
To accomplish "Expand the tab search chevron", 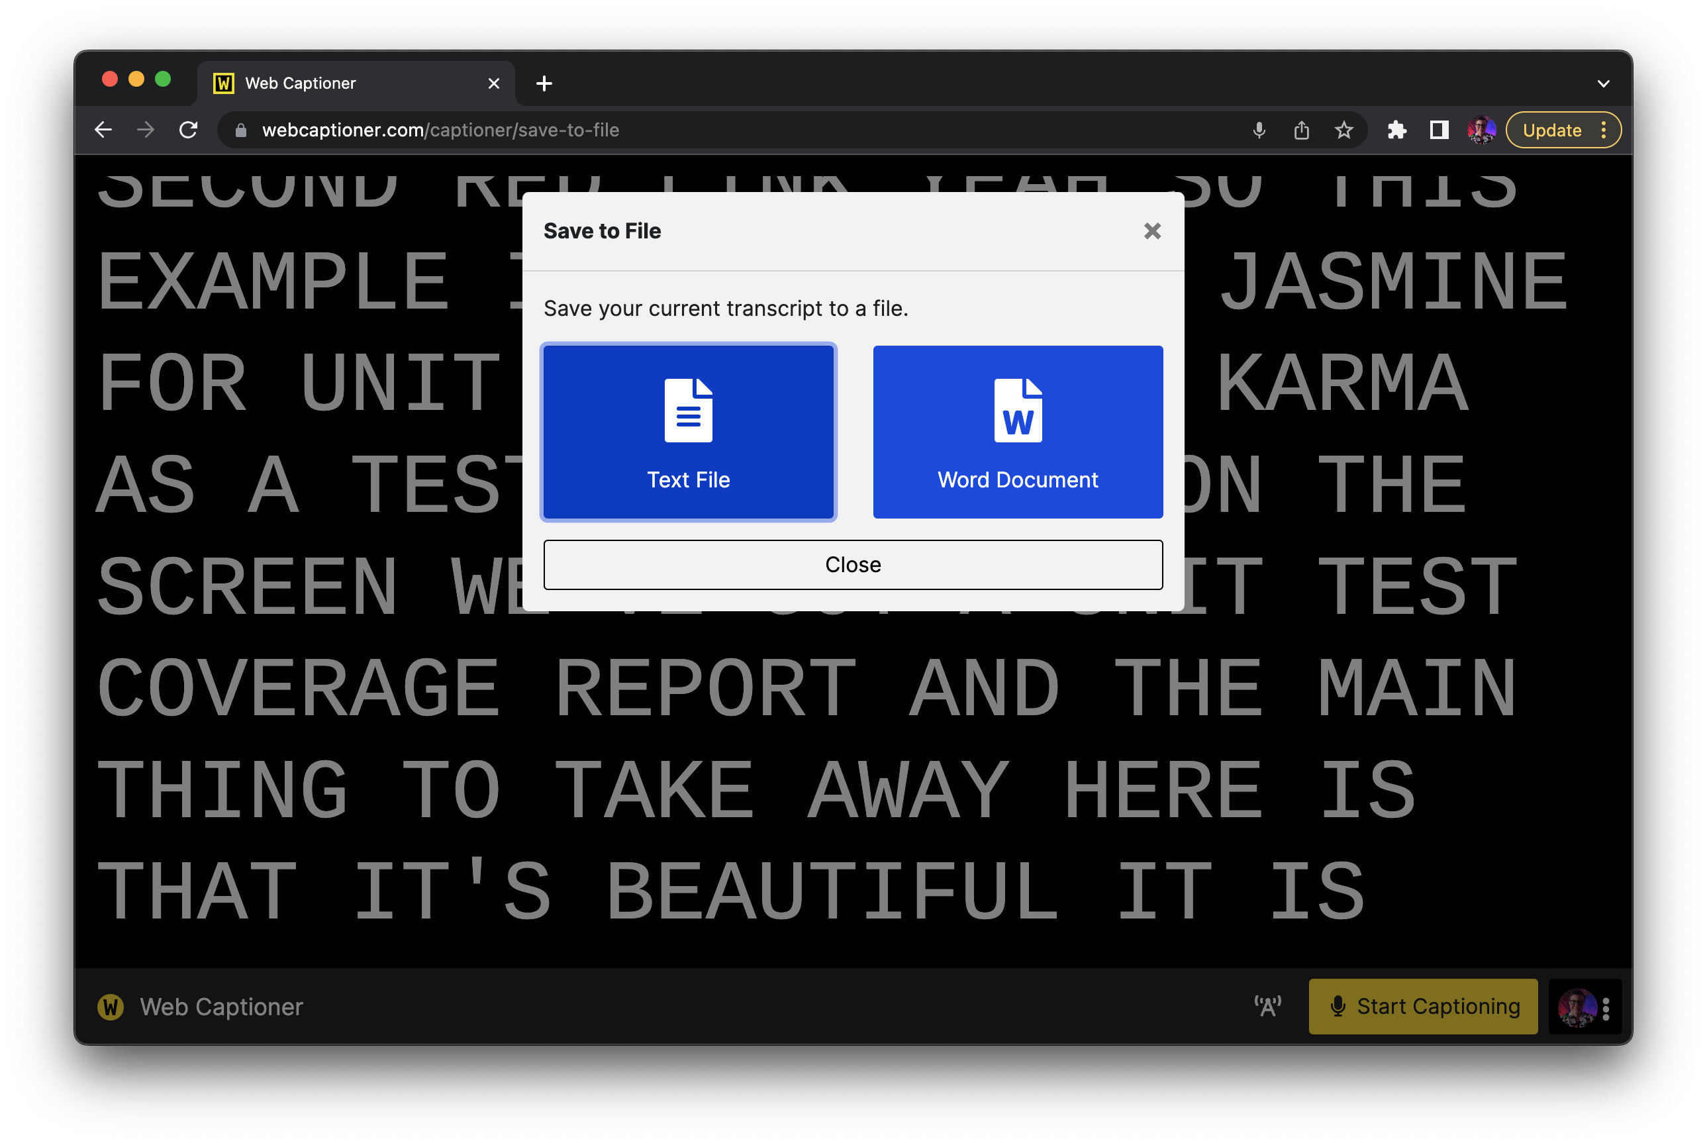I will 1603,83.
